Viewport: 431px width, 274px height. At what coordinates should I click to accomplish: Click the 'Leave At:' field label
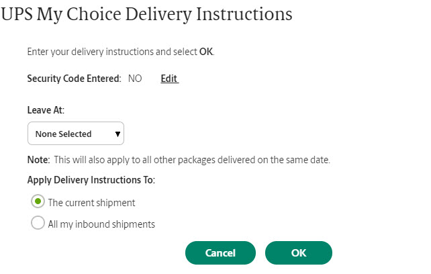(46, 110)
